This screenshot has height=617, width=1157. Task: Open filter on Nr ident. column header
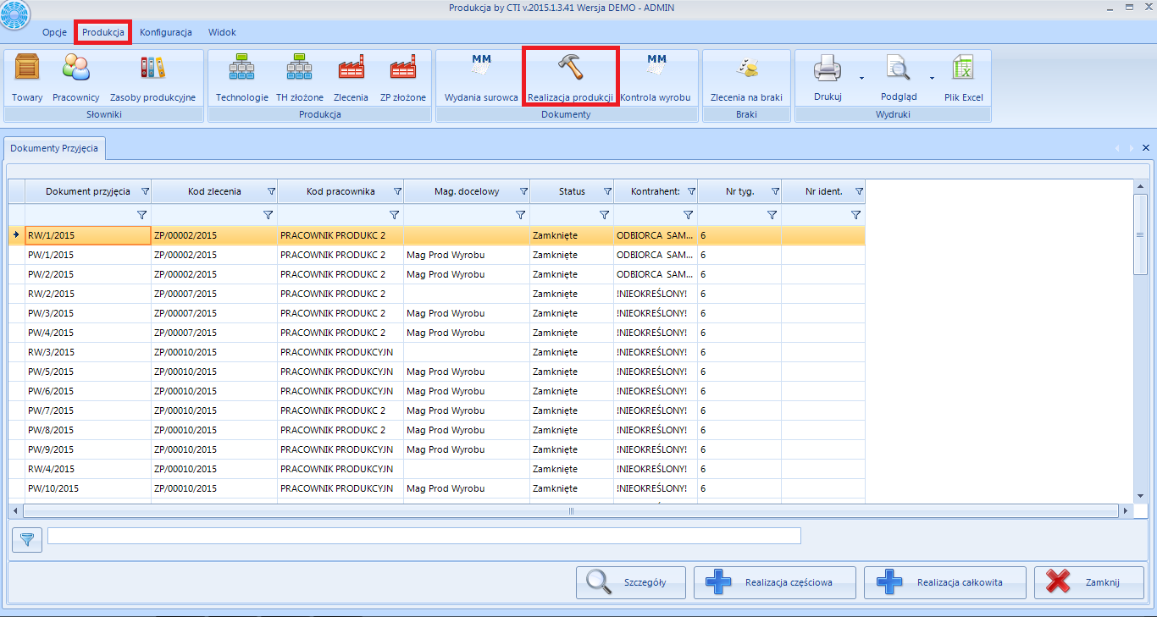point(859,191)
